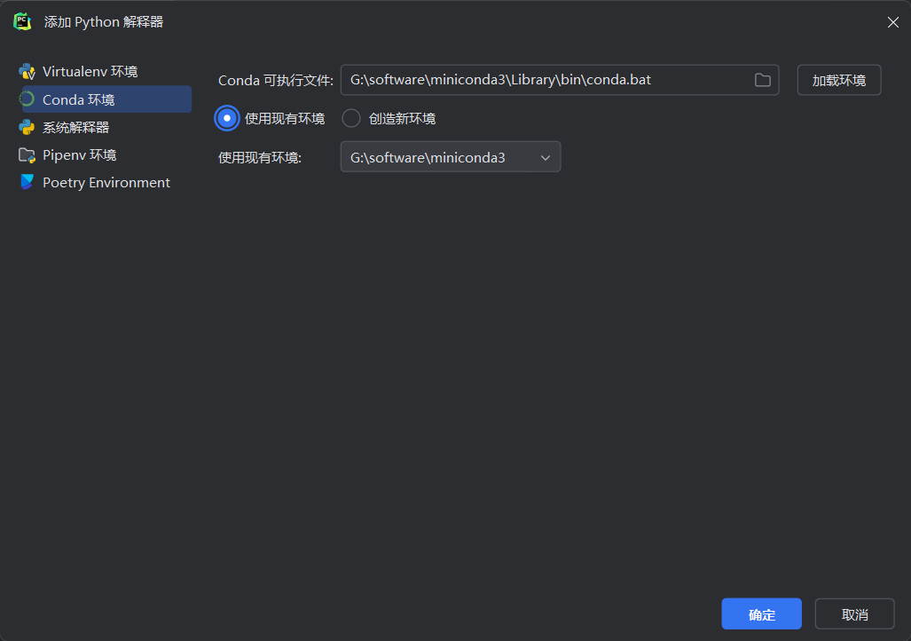The width and height of the screenshot is (911, 641).
Task: Click the Virtualenv environment Python icon
Action: tap(27, 72)
